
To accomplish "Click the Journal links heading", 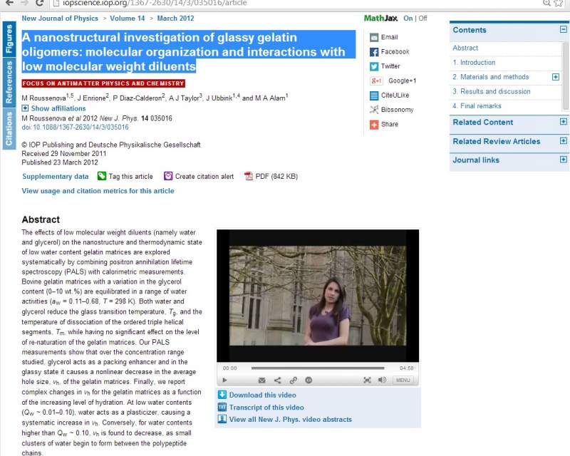I will [476, 160].
